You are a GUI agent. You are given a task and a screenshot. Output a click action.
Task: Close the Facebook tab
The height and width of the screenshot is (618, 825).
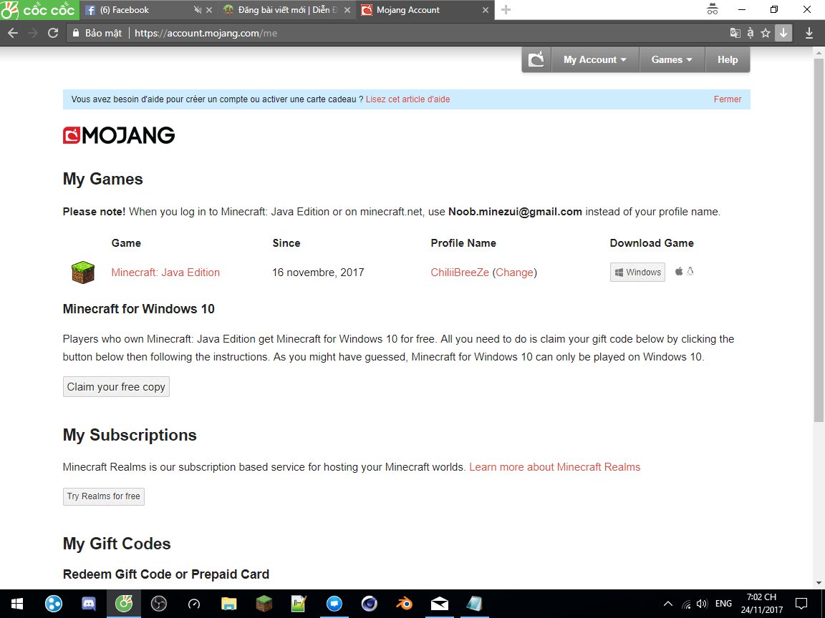pyautogui.click(x=209, y=10)
